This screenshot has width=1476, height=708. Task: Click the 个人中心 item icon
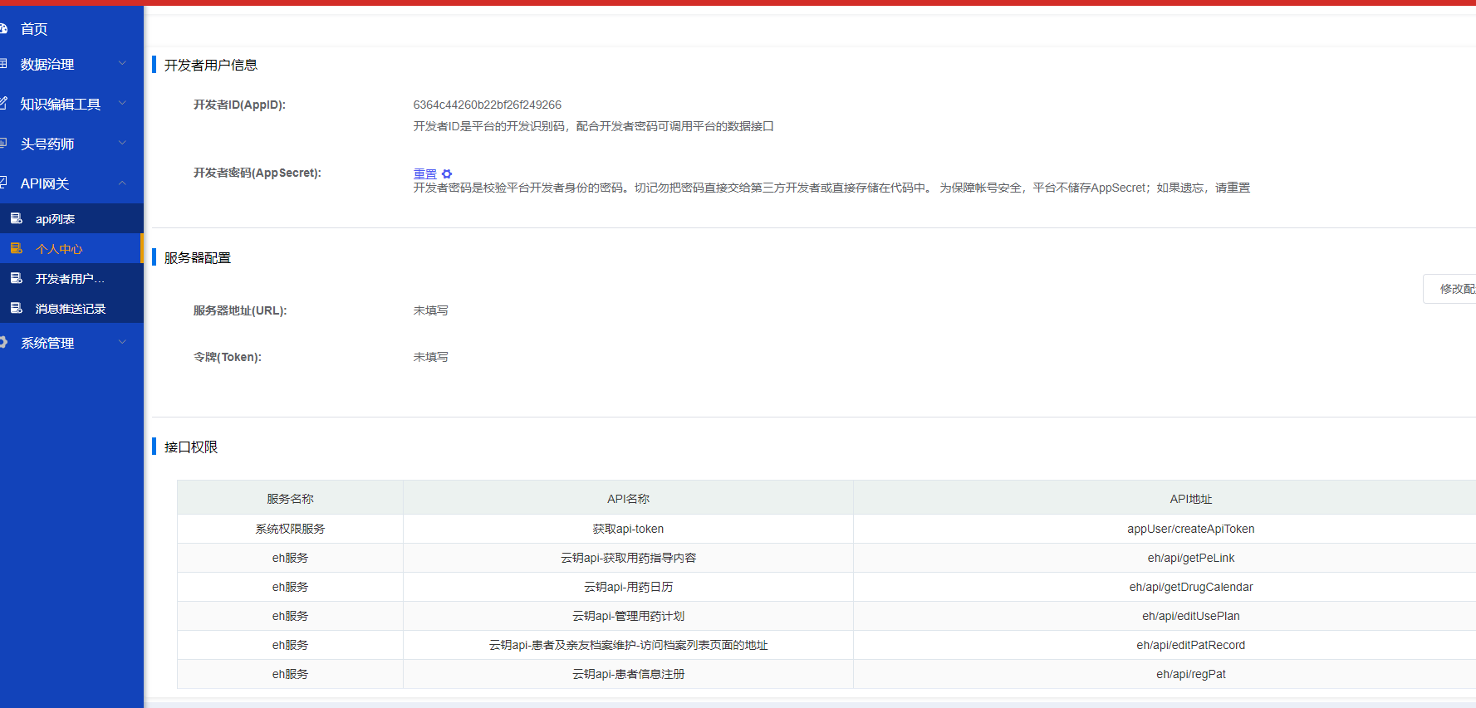pyautogui.click(x=16, y=248)
